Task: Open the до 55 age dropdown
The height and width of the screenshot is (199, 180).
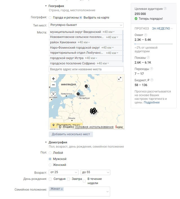Action: click(x=95, y=172)
